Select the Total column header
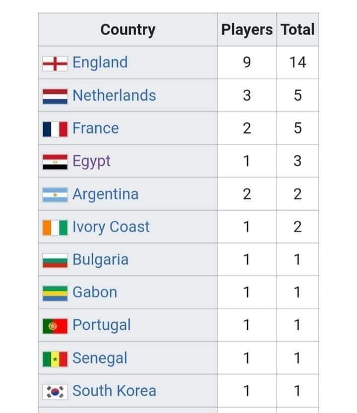The height and width of the screenshot is (413, 357). (x=297, y=30)
